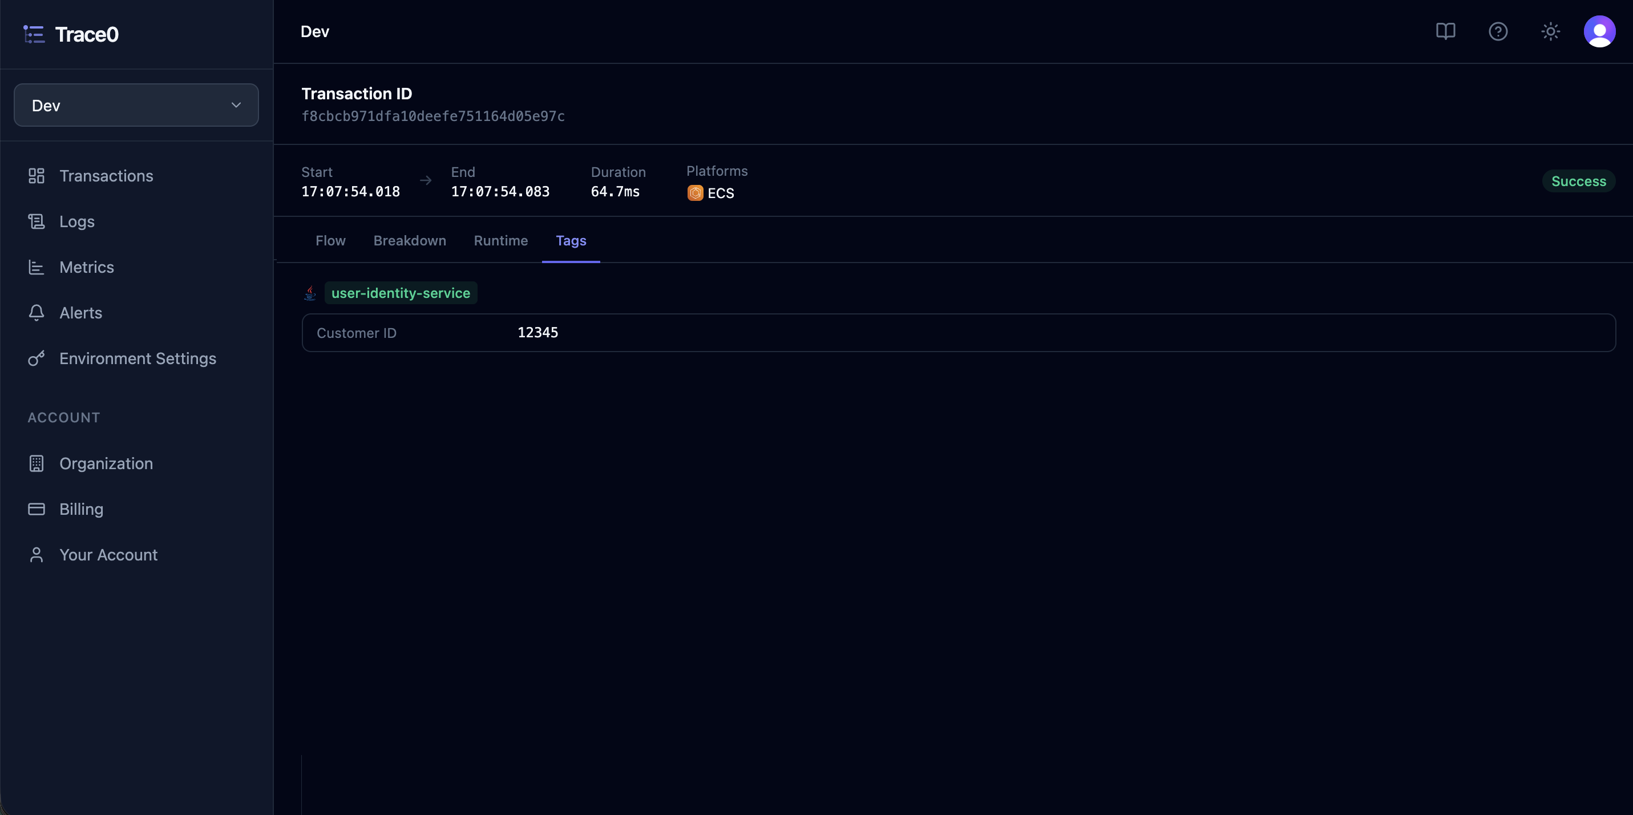Click the Organization building icon
Screen dimensions: 1633x815
click(36, 463)
